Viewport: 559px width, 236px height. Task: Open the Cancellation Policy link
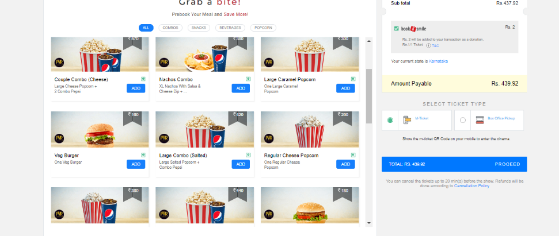[x=471, y=186]
